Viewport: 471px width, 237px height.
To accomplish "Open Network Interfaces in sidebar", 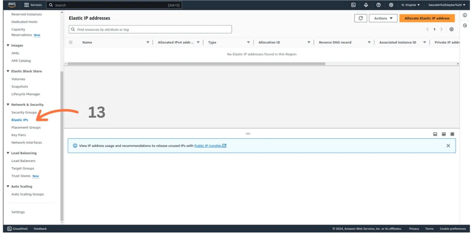I will click(26, 143).
